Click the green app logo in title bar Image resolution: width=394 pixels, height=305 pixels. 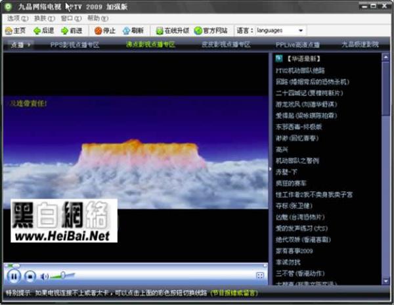click(x=8, y=7)
